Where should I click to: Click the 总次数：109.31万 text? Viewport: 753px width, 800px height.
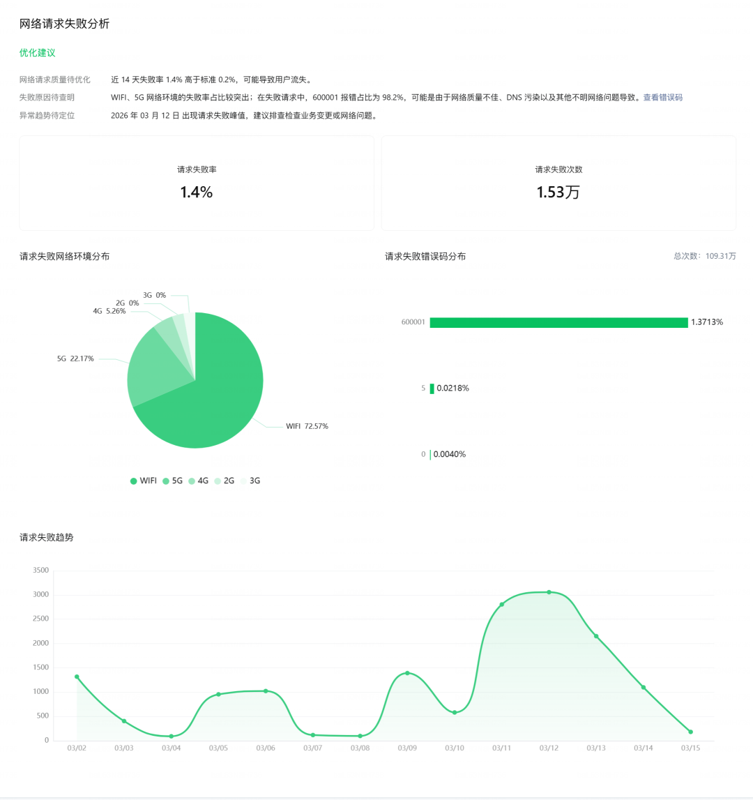click(x=704, y=256)
